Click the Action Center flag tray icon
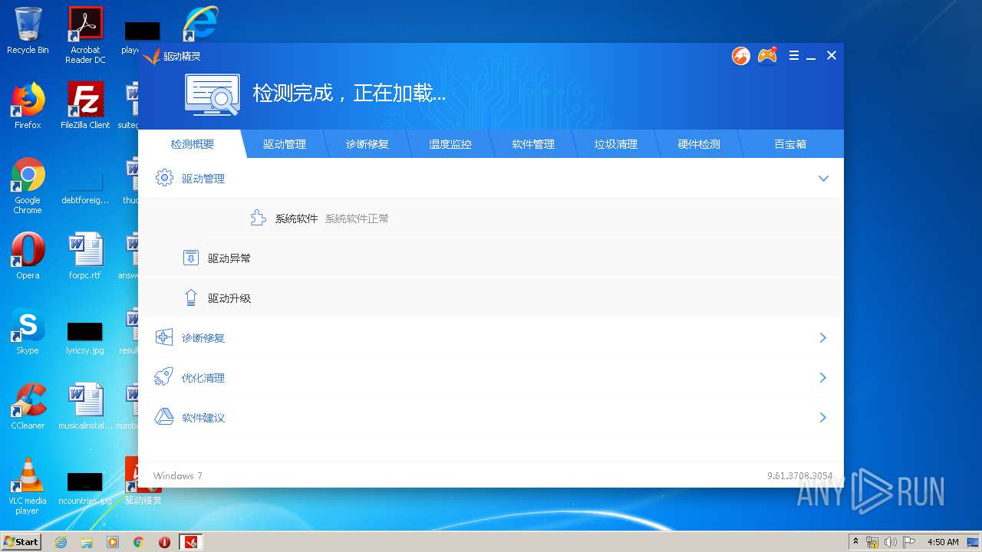 pyautogui.click(x=909, y=542)
